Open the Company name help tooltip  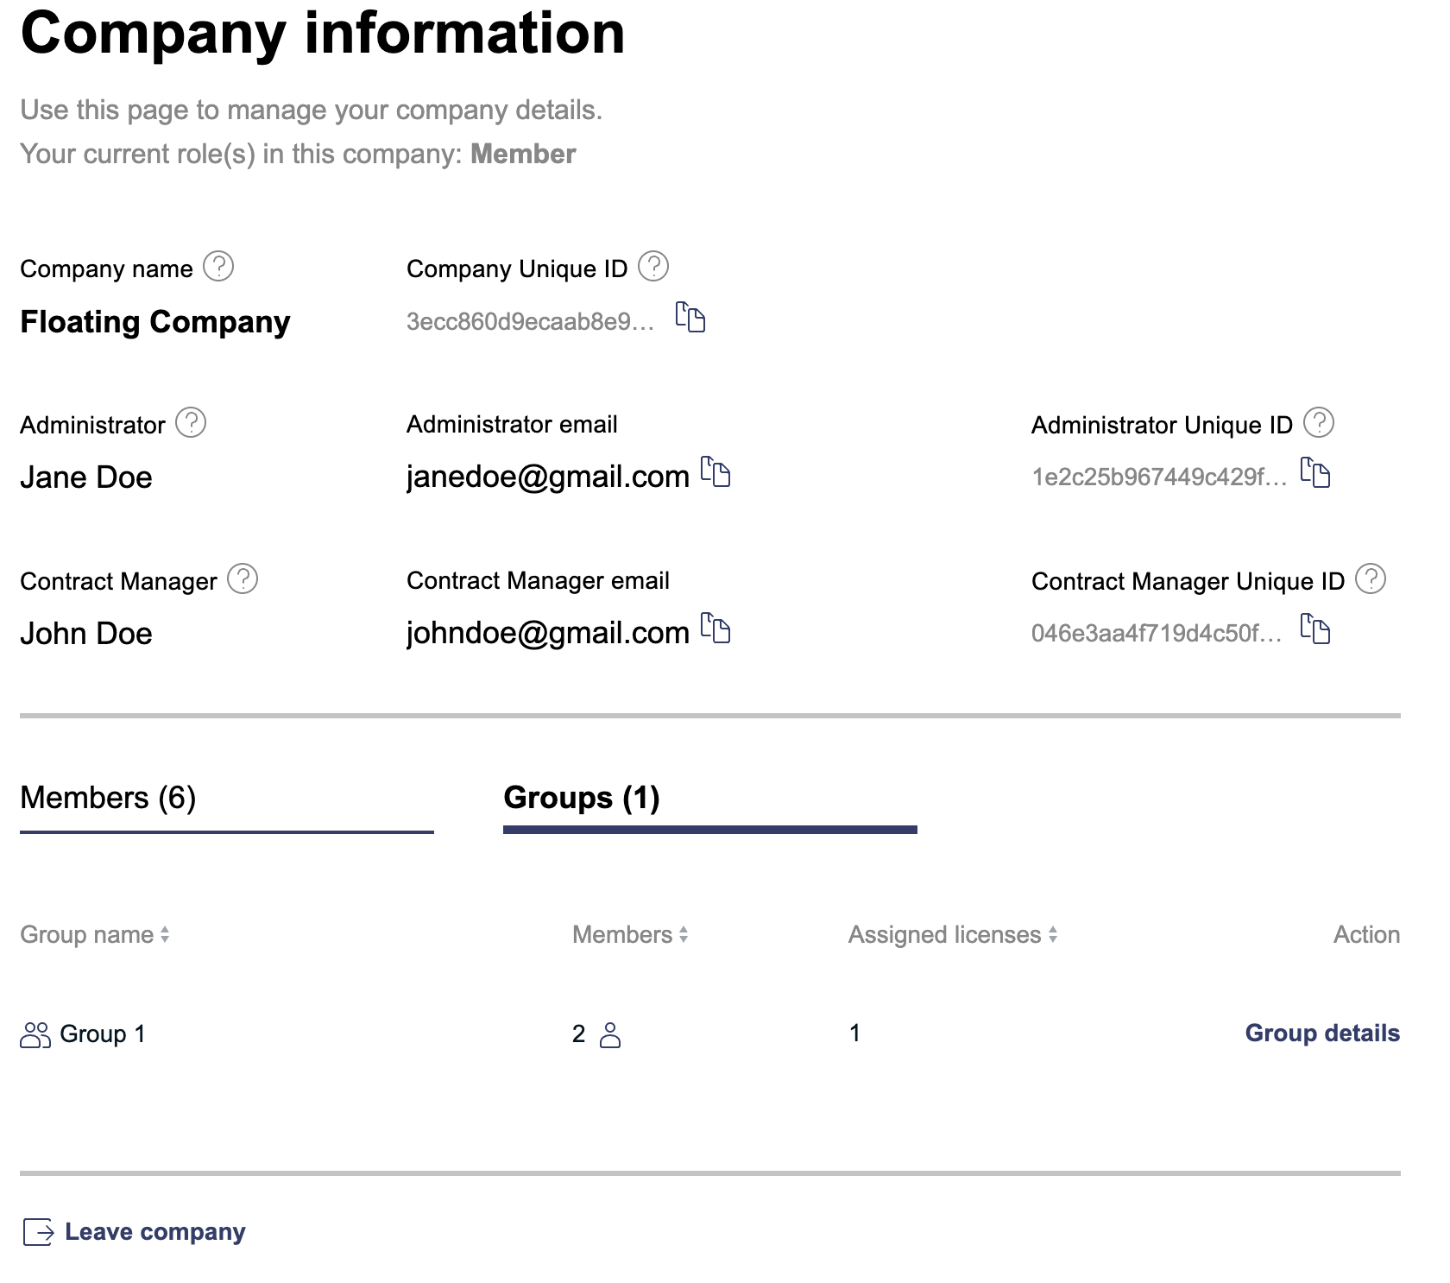click(x=218, y=266)
